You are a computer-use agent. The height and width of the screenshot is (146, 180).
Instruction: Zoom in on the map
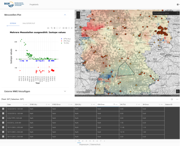pyautogui.click(x=78, y=13)
